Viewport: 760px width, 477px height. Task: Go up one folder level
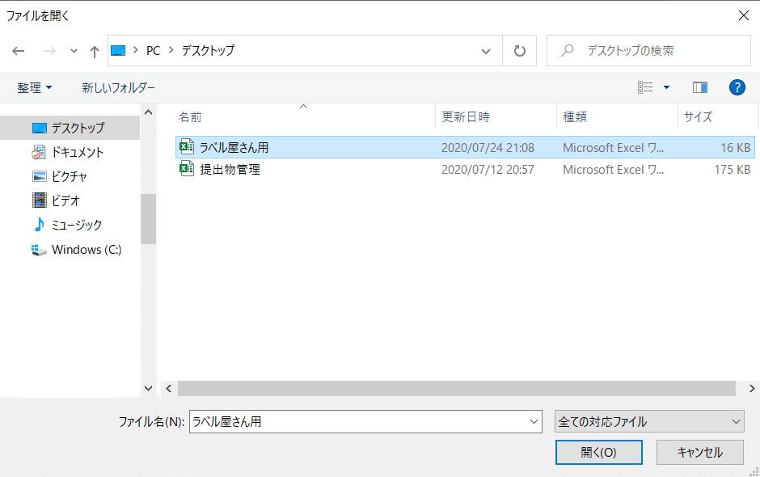click(95, 52)
